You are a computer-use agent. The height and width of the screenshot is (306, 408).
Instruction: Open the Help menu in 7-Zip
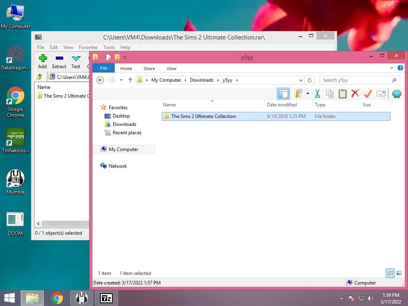pos(125,47)
